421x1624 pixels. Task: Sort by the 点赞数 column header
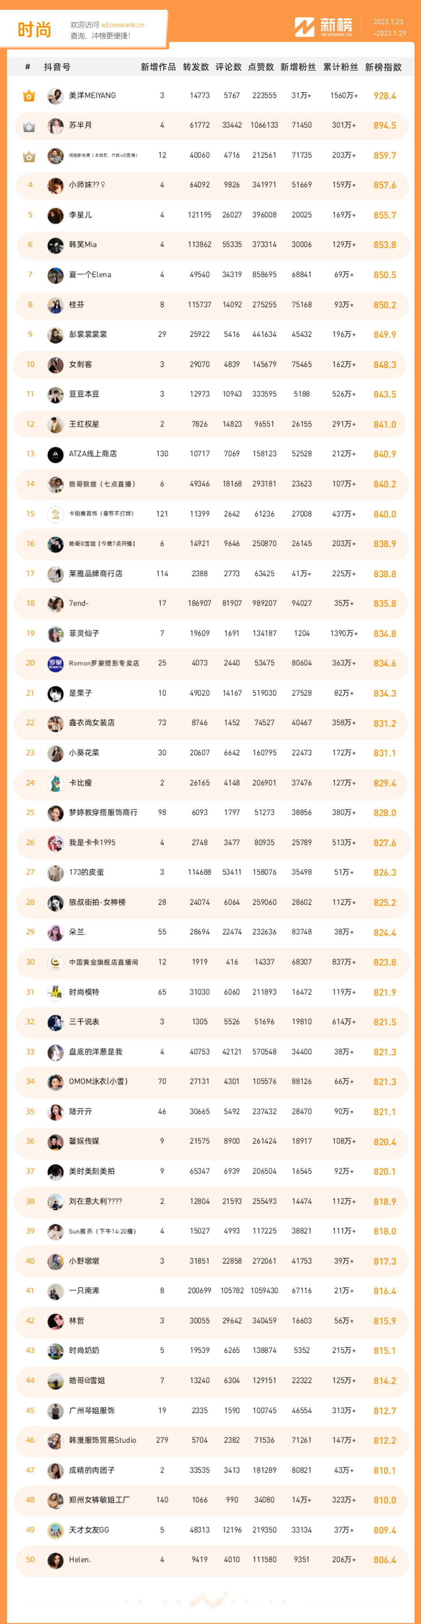[x=261, y=67]
